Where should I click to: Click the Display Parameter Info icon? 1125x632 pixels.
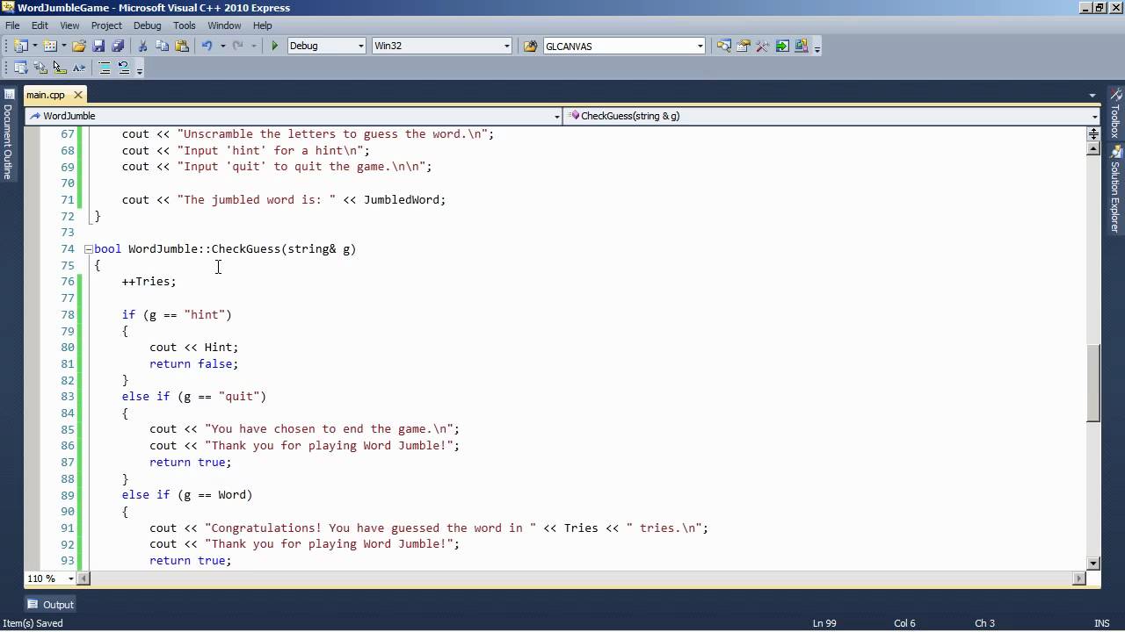pos(40,68)
